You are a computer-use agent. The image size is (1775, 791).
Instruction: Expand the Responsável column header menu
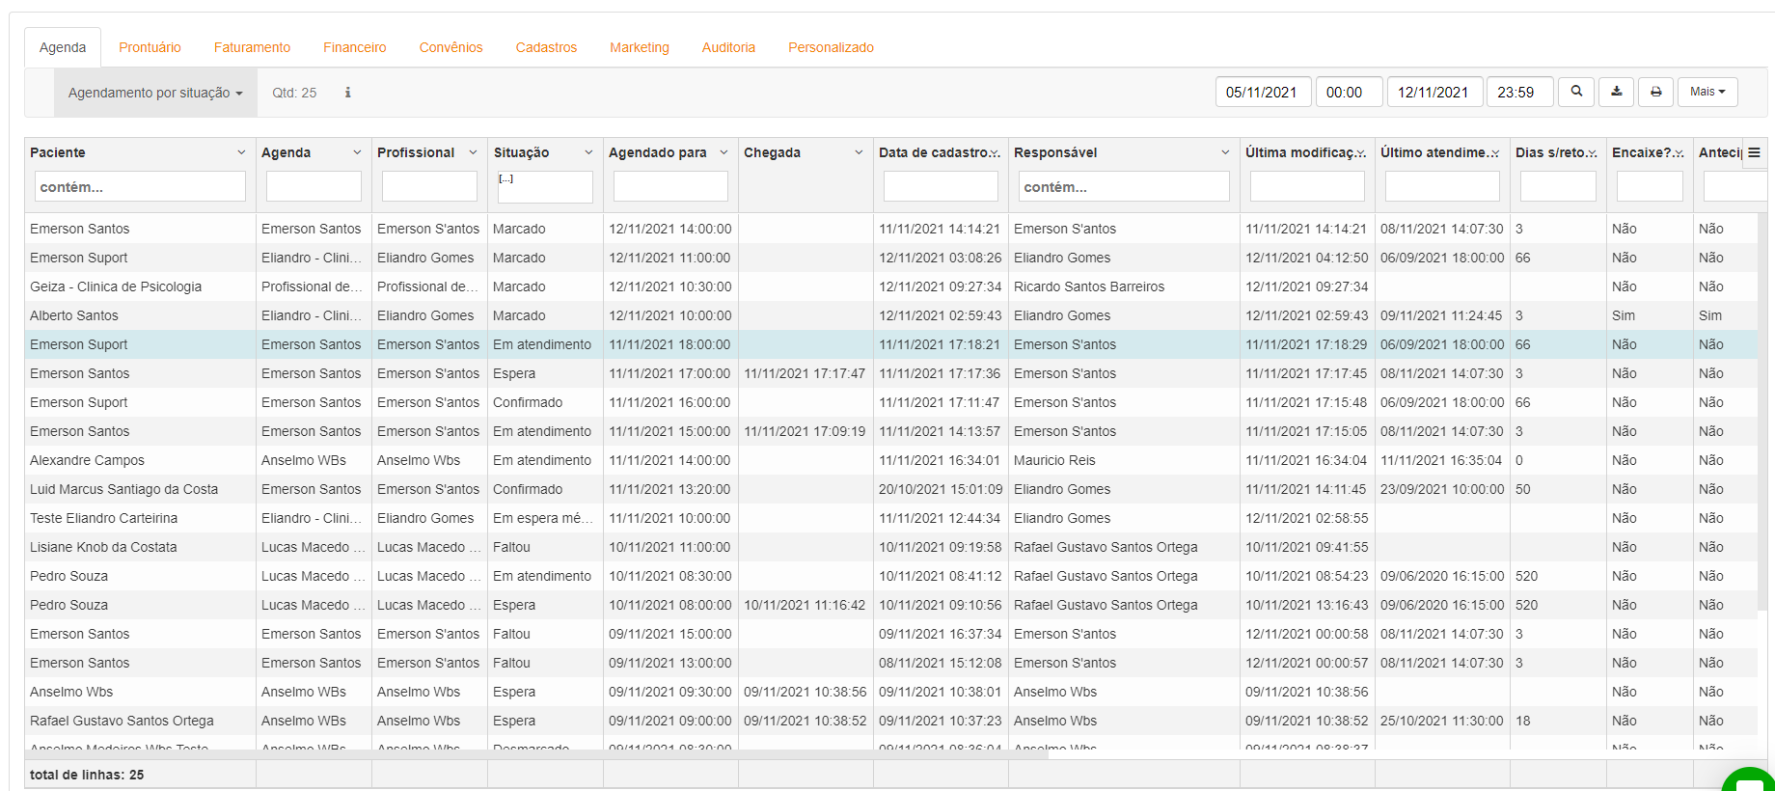point(1225,152)
